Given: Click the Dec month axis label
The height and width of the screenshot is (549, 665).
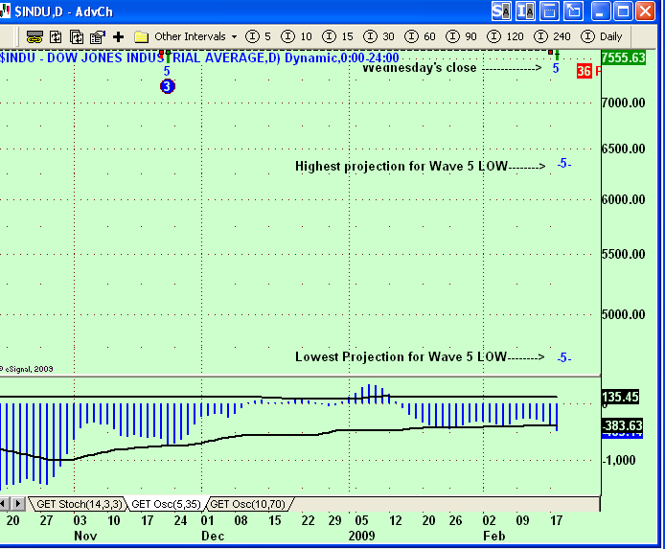Looking at the screenshot, I should click(213, 536).
